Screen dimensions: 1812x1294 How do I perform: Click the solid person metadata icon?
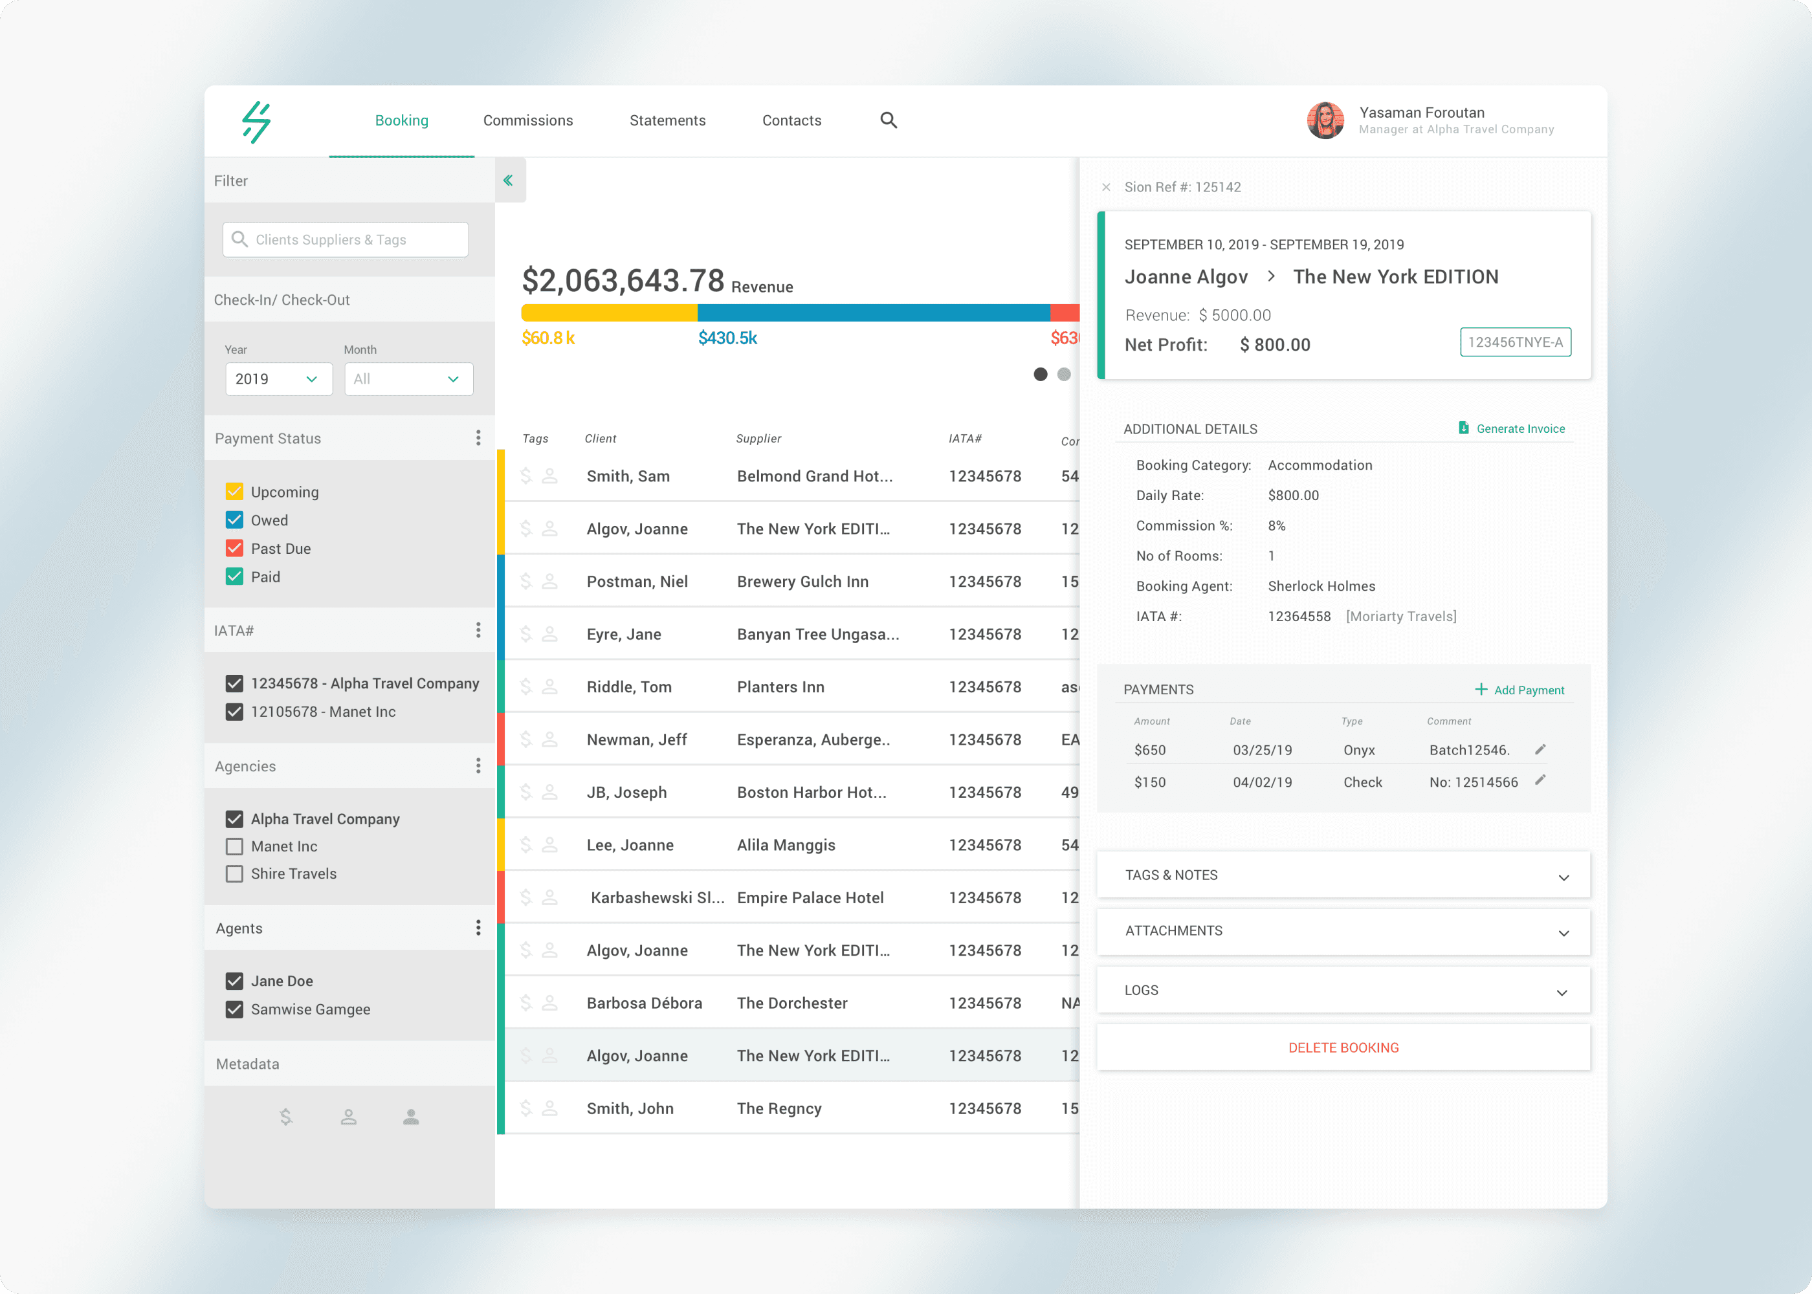(411, 1117)
